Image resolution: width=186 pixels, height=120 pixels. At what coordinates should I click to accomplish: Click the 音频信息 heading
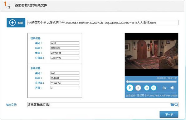(x=36, y=68)
